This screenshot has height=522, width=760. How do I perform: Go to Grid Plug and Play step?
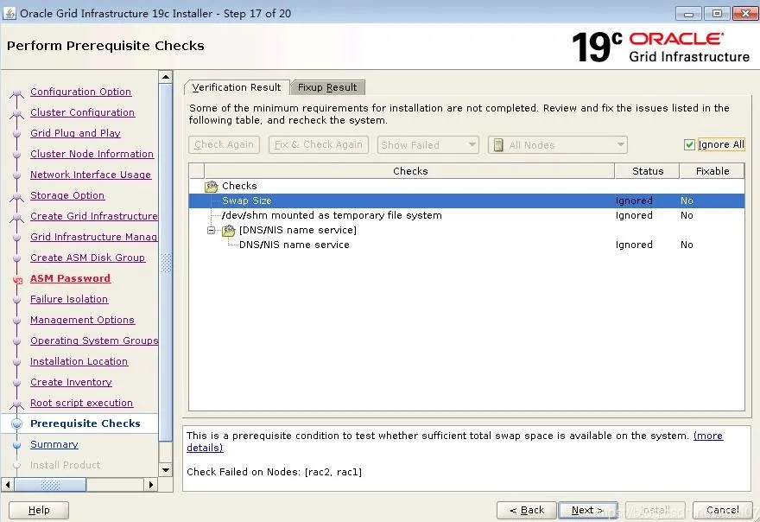75,133
